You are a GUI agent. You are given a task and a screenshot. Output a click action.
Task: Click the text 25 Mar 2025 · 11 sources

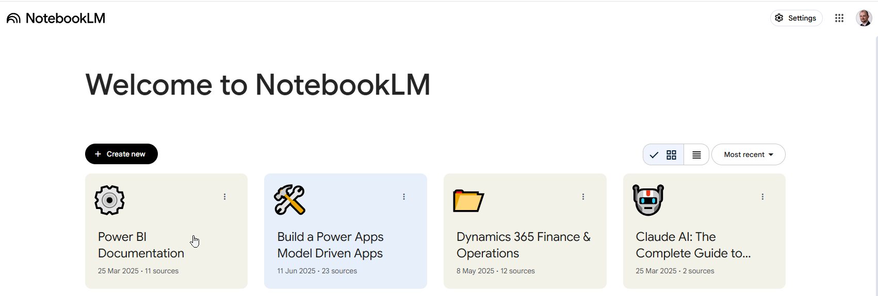(x=138, y=271)
